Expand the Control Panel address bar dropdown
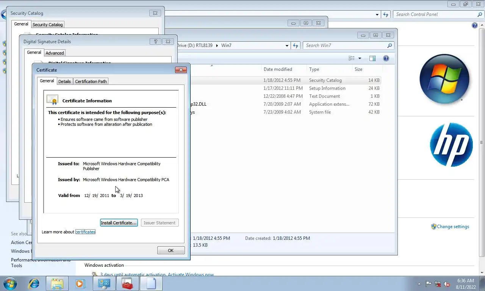Viewport: 485px width, 291px height. [377, 14]
